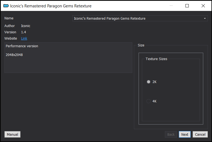Click the 'Website' field label
The width and height of the screenshot is (212, 142).
11,39
